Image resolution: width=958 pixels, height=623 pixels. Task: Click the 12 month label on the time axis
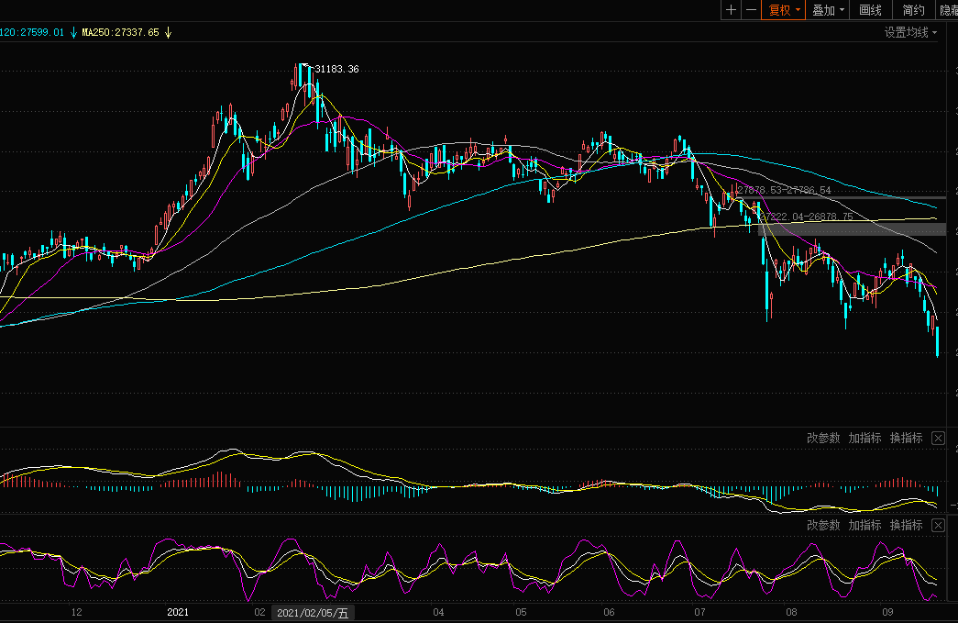point(76,612)
